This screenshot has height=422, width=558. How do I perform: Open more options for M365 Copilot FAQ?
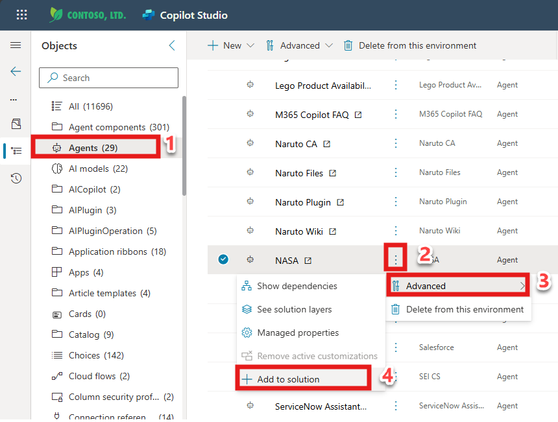pos(396,114)
